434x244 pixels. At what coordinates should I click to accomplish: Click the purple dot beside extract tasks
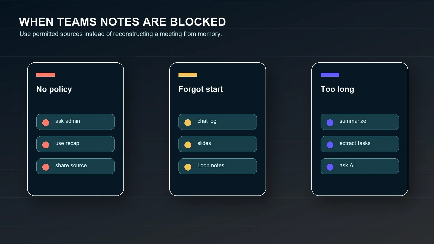[x=330, y=145]
